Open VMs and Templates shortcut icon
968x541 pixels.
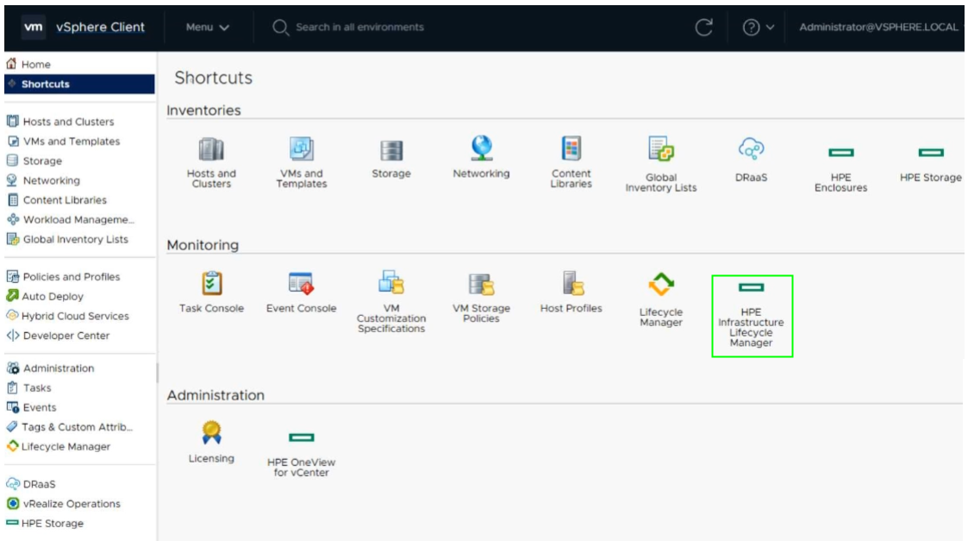click(x=302, y=149)
